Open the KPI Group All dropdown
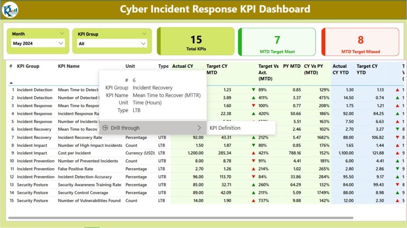Viewport: 407px width, 228px height. tap(112, 44)
